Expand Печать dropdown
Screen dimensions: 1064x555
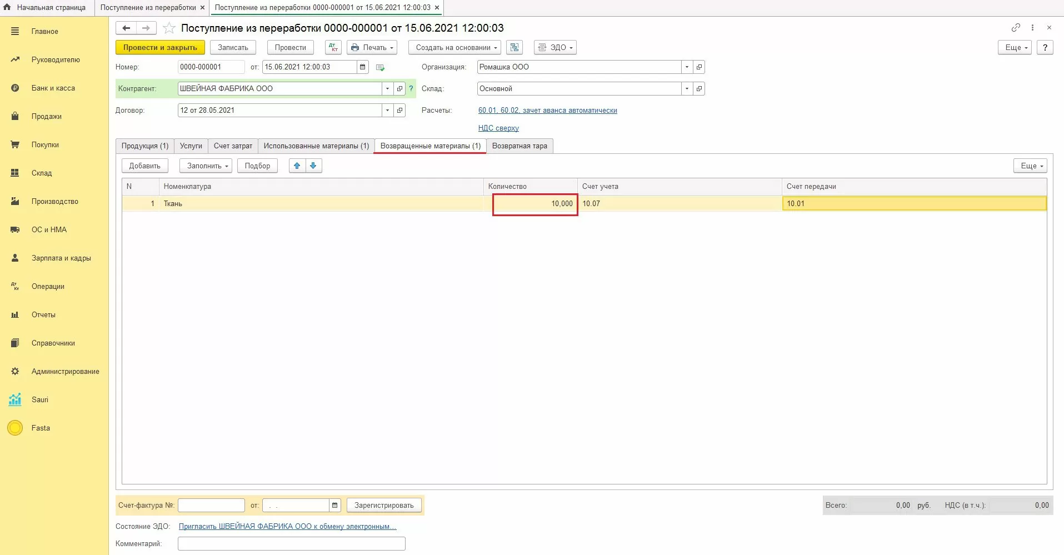(372, 47)
